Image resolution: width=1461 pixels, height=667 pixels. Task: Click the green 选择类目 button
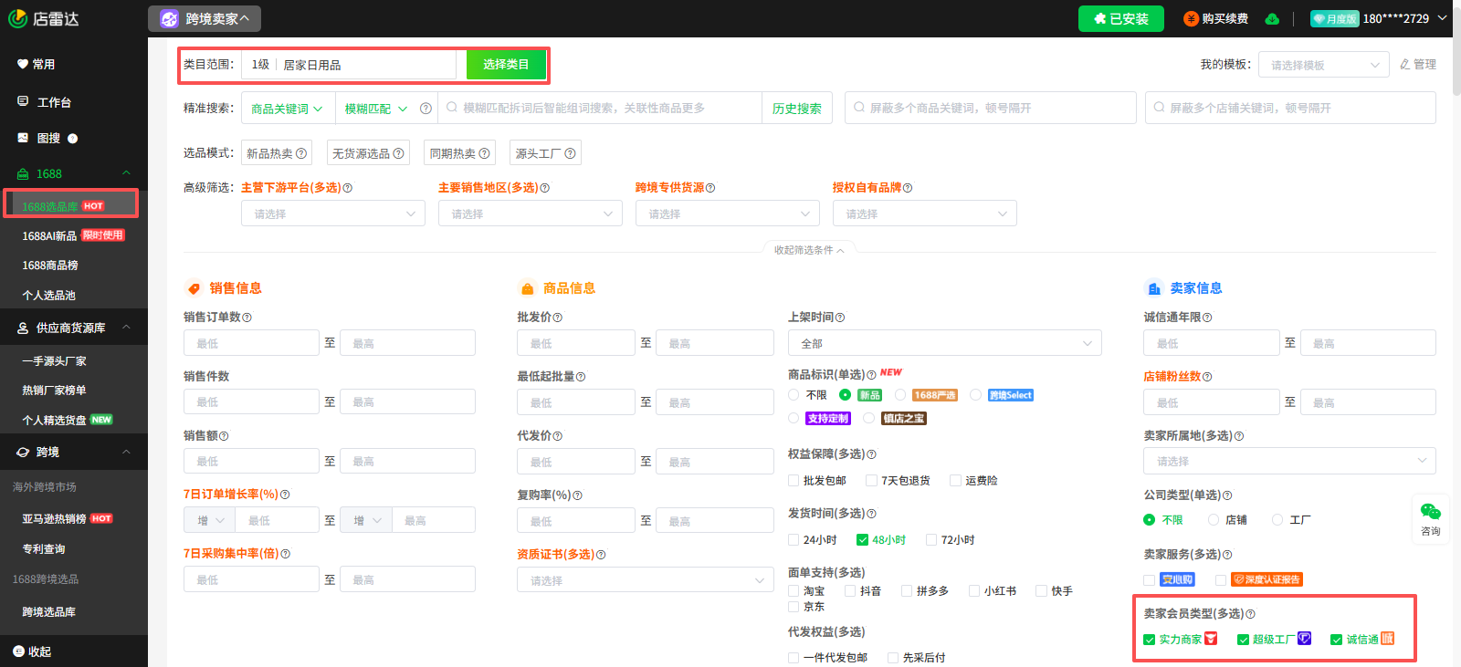pos(506,65)
